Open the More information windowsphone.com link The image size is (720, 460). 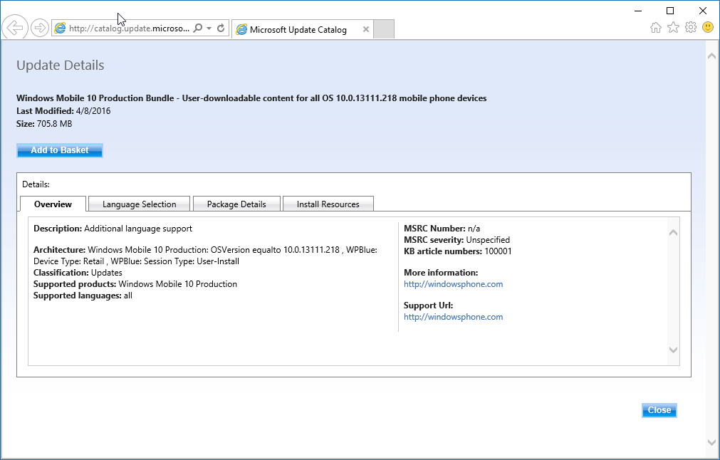pos(453,284)
